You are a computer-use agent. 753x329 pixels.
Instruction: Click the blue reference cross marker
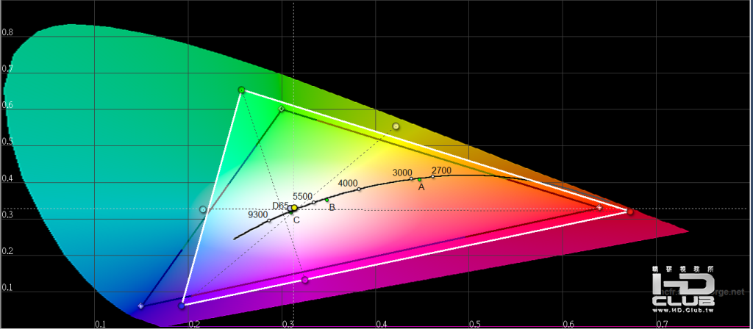(140, 306)
